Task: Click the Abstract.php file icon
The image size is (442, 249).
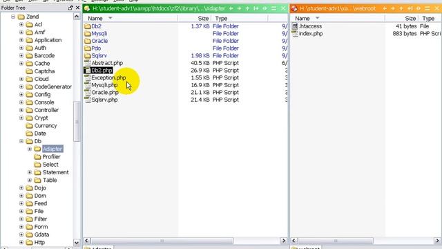Action: (x=88, y=63)
